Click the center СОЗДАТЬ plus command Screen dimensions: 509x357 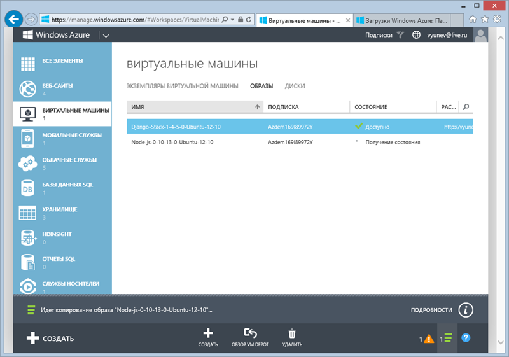point(208,337)
